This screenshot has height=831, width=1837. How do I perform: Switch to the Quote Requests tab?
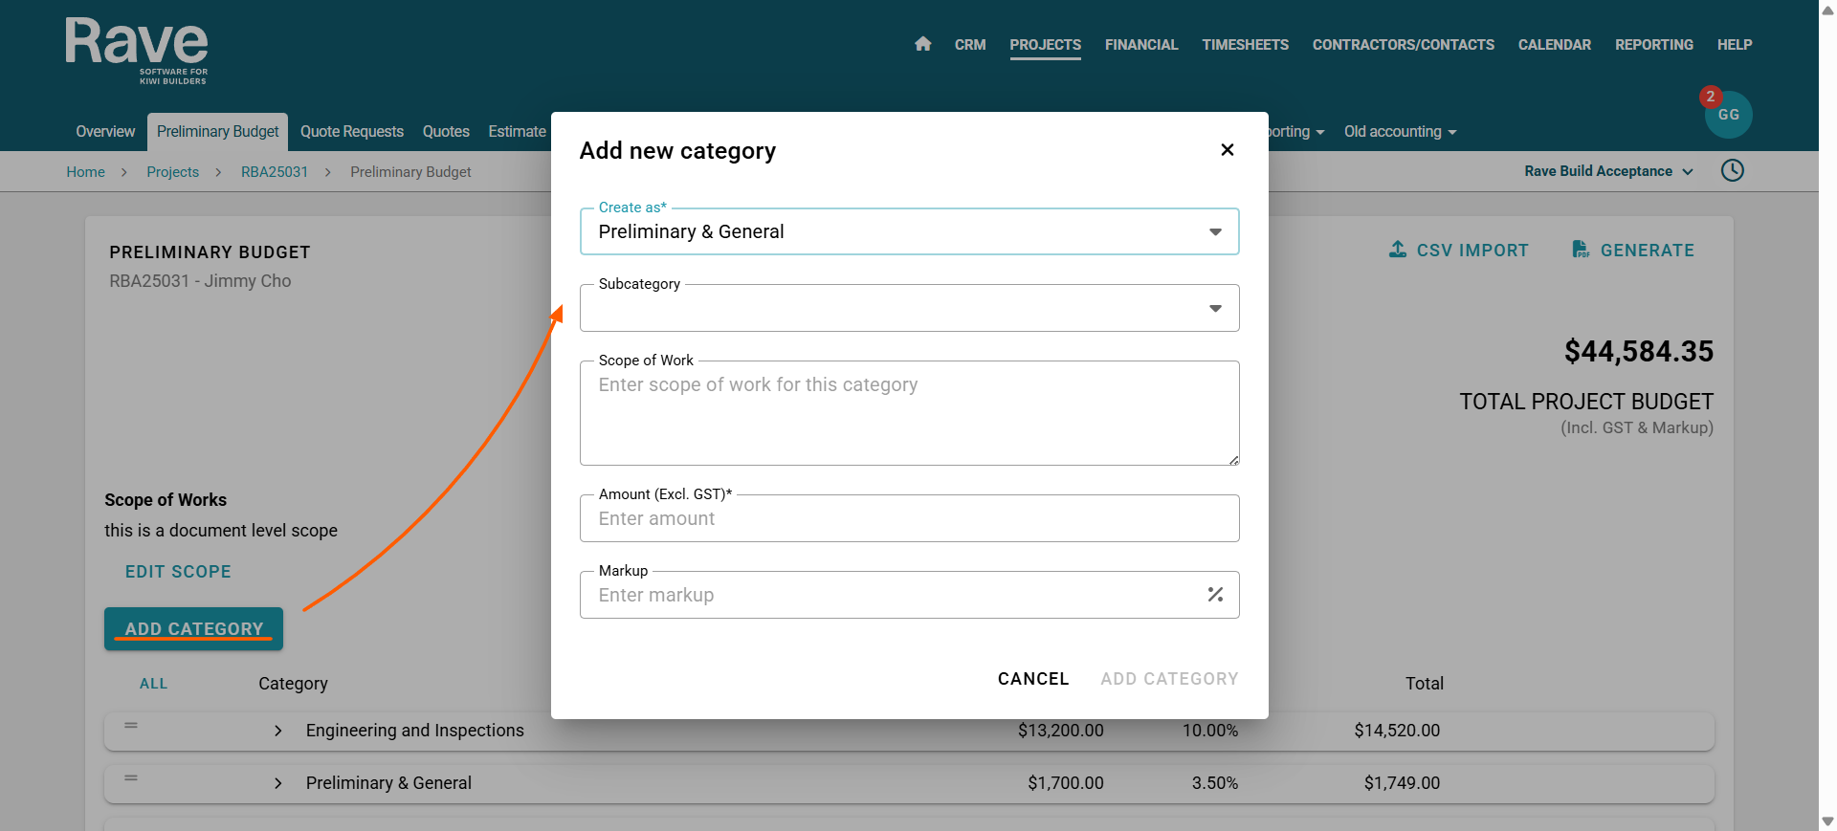(x=351, y=132)
